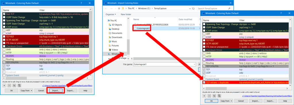The height and width of the screenshot is (105, 294).
Task: Enable DCERPC checkbox in right Coloring Rules window
Action: coord(204,60)
